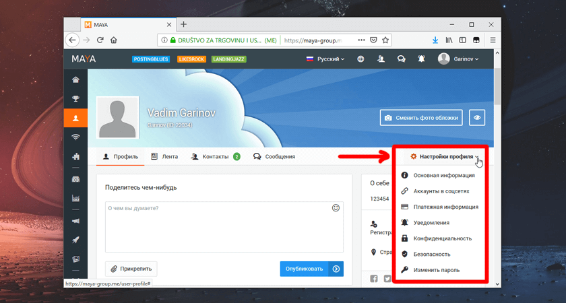Open Firefox library icon
The image size is (566, 303).
449,40
